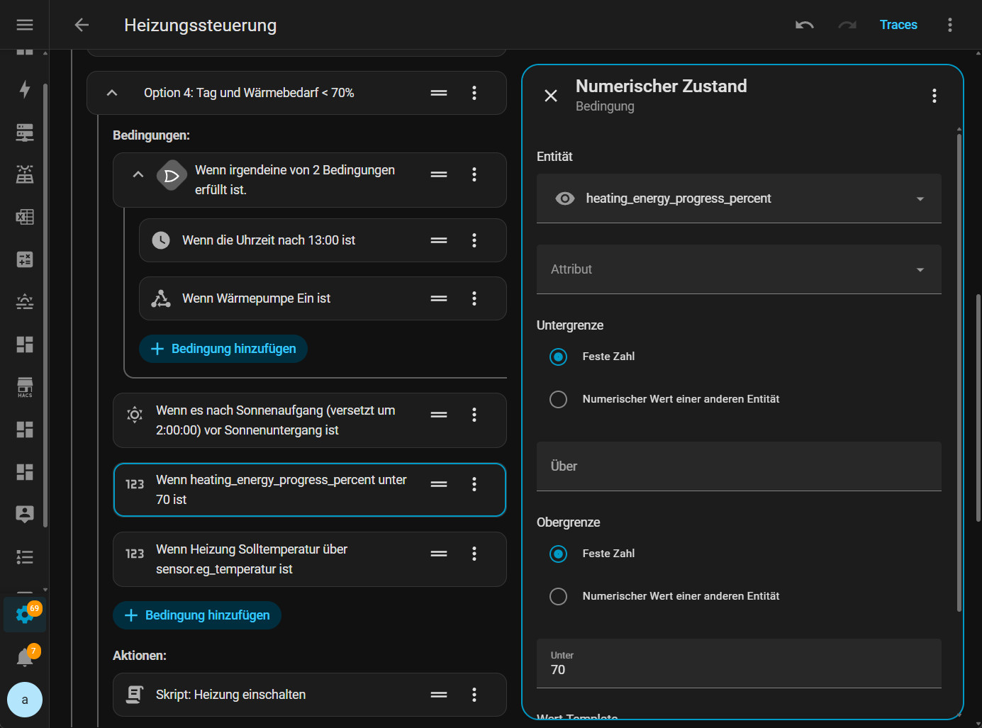Click the undo icon in header

(x=804, y=25)
